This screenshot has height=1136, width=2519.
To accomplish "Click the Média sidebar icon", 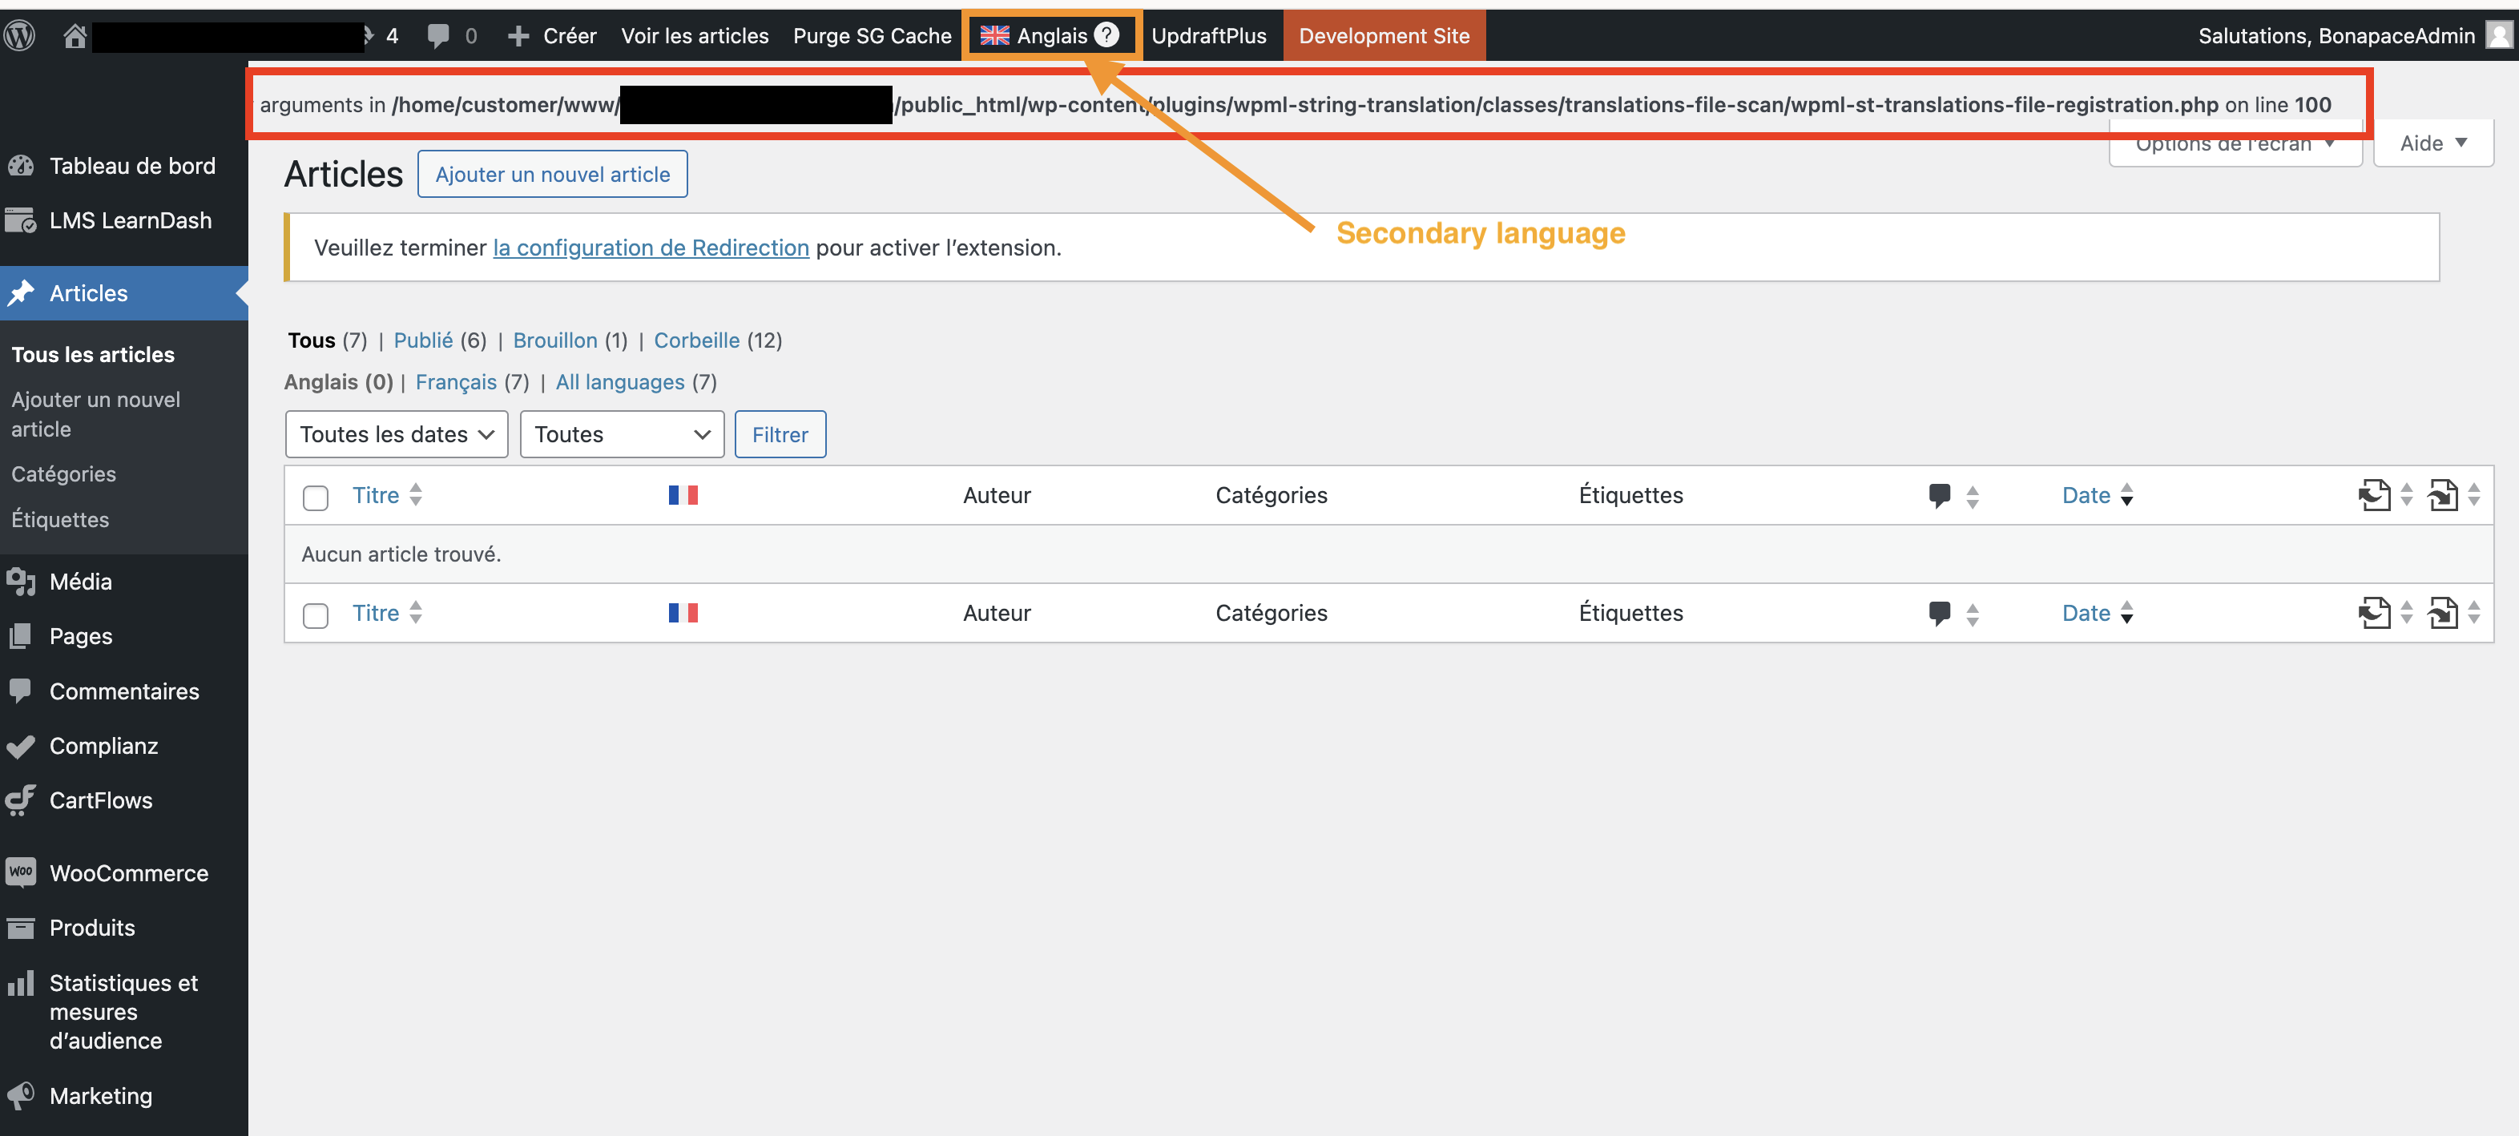I will click(21, 582).
